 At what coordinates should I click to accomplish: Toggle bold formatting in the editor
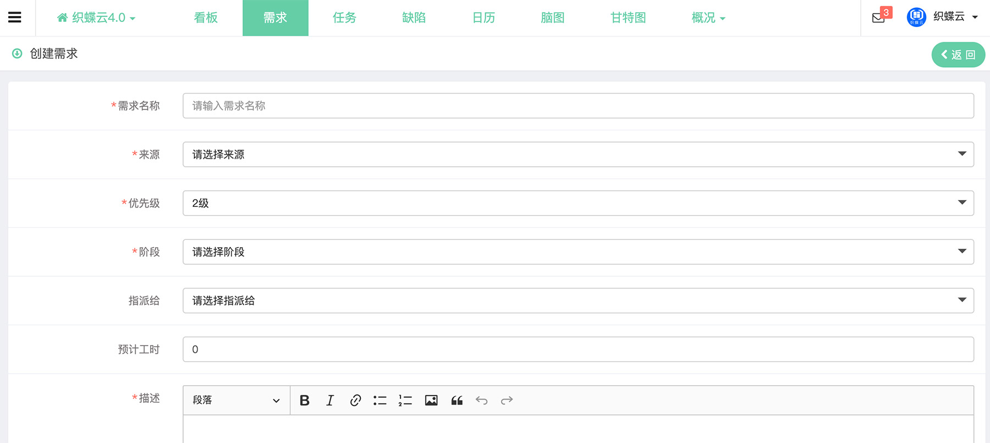(304, 400)
